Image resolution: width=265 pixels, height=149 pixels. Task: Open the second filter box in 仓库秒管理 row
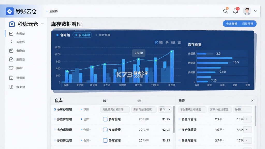coord(144,109)
